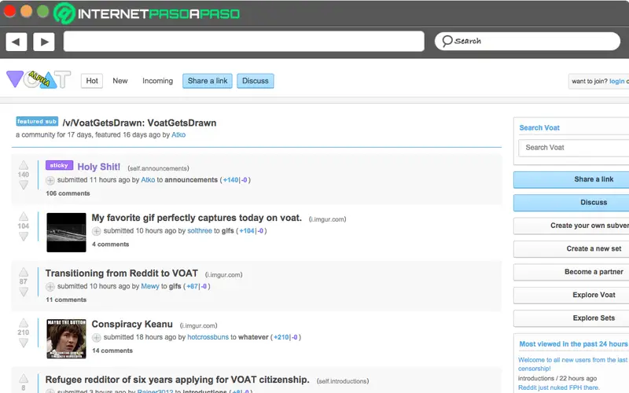Open Mewy user profile

pos(150,286)
